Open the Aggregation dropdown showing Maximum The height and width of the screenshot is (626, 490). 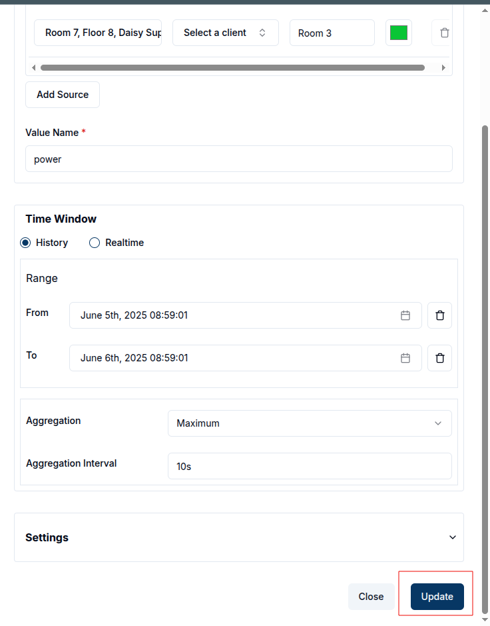click(x=310, y=423)
